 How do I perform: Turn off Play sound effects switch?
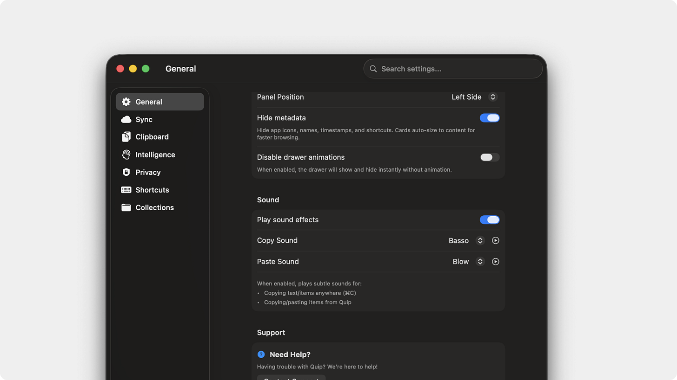[x=490, y=220]
